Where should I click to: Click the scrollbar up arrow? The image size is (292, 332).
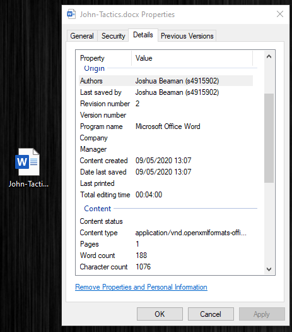pyautogui.click(x=269, y=56)
